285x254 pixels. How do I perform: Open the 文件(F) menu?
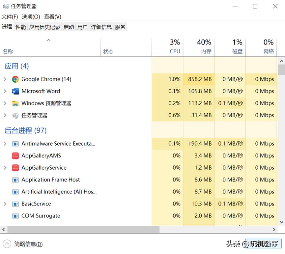tap(10, 17)
